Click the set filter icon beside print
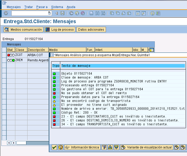187x156 pixels. (116, 147)
